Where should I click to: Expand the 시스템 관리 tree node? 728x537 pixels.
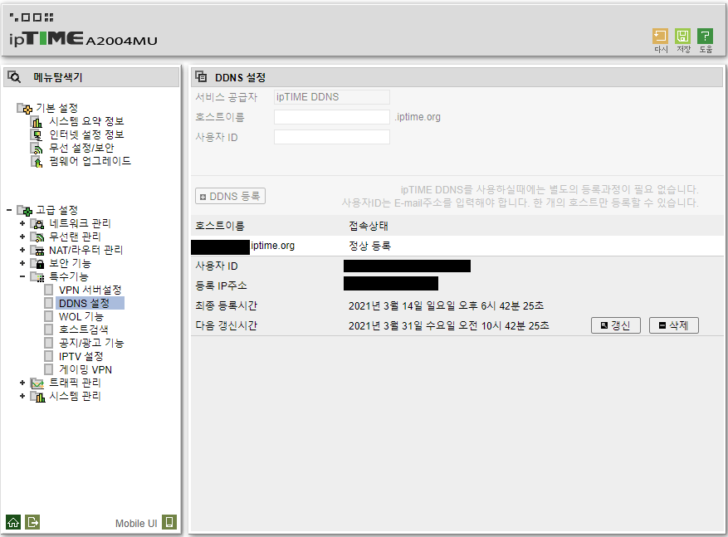(22, 396)
